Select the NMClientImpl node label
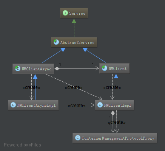Viewport: 165px width, 151px height. [117, 105]
